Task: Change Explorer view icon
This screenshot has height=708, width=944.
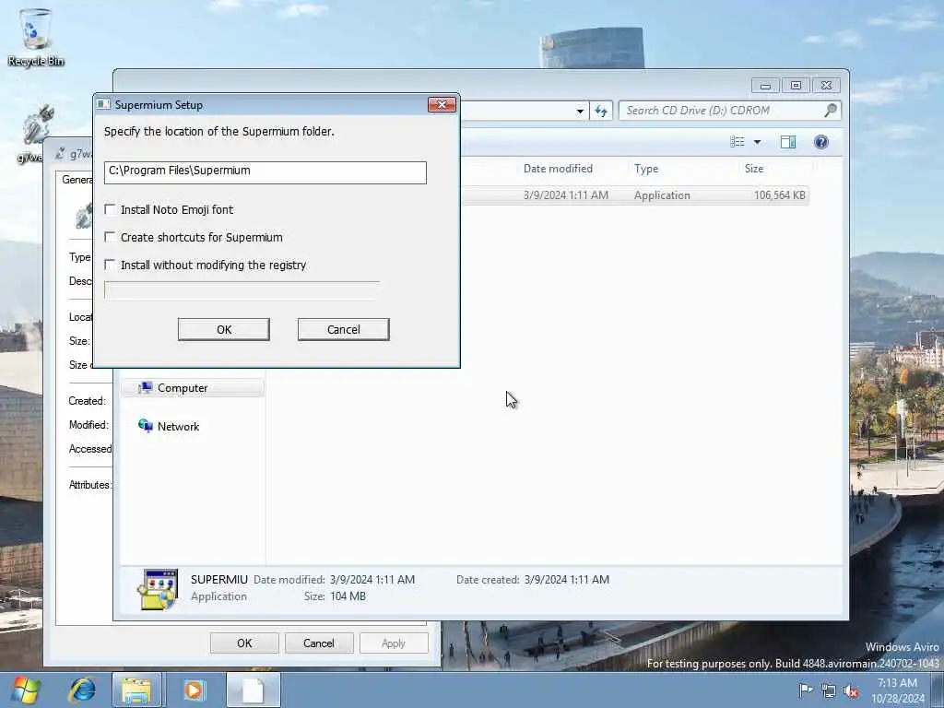Action: [737, 142]
